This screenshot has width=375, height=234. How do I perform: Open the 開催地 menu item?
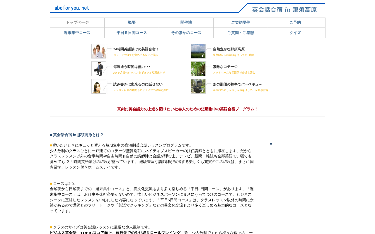186,23
